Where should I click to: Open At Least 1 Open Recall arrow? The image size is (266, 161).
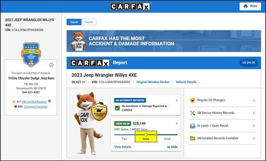(x=254, y=126)
